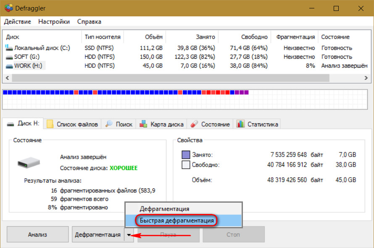Viewport: 374px width, 248px height.
Task: Sort by the Диск column header
Action: pyautogui.click(x=42, y=37)
